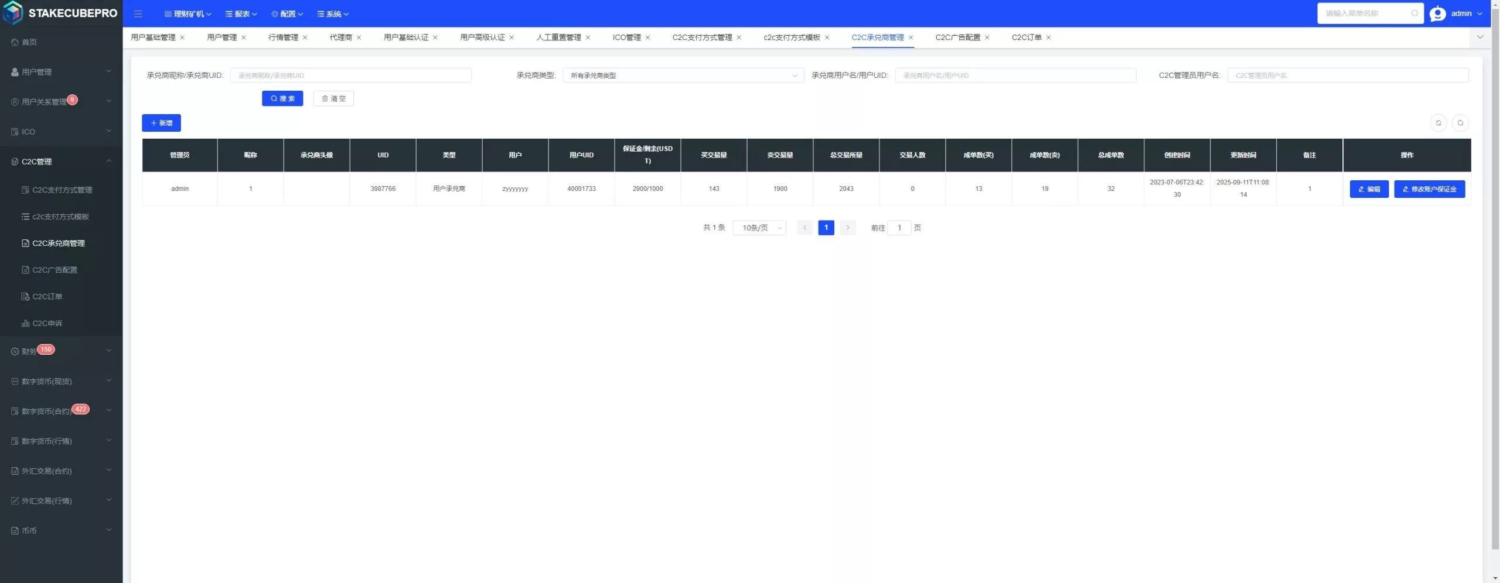Image resolution: width=1500 pixels, height=583 pixels.
Task: Go to previous page arrow
Action: coord(804,228)
